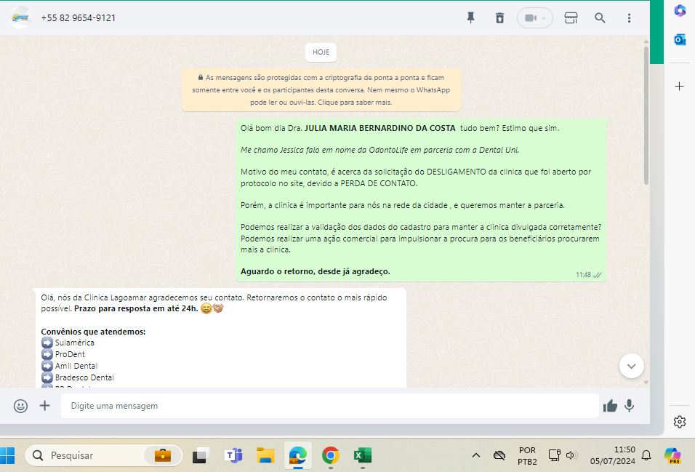Click the chat vertical scrollbar
The image size is (695, 472).
click(x=646, y=116)
